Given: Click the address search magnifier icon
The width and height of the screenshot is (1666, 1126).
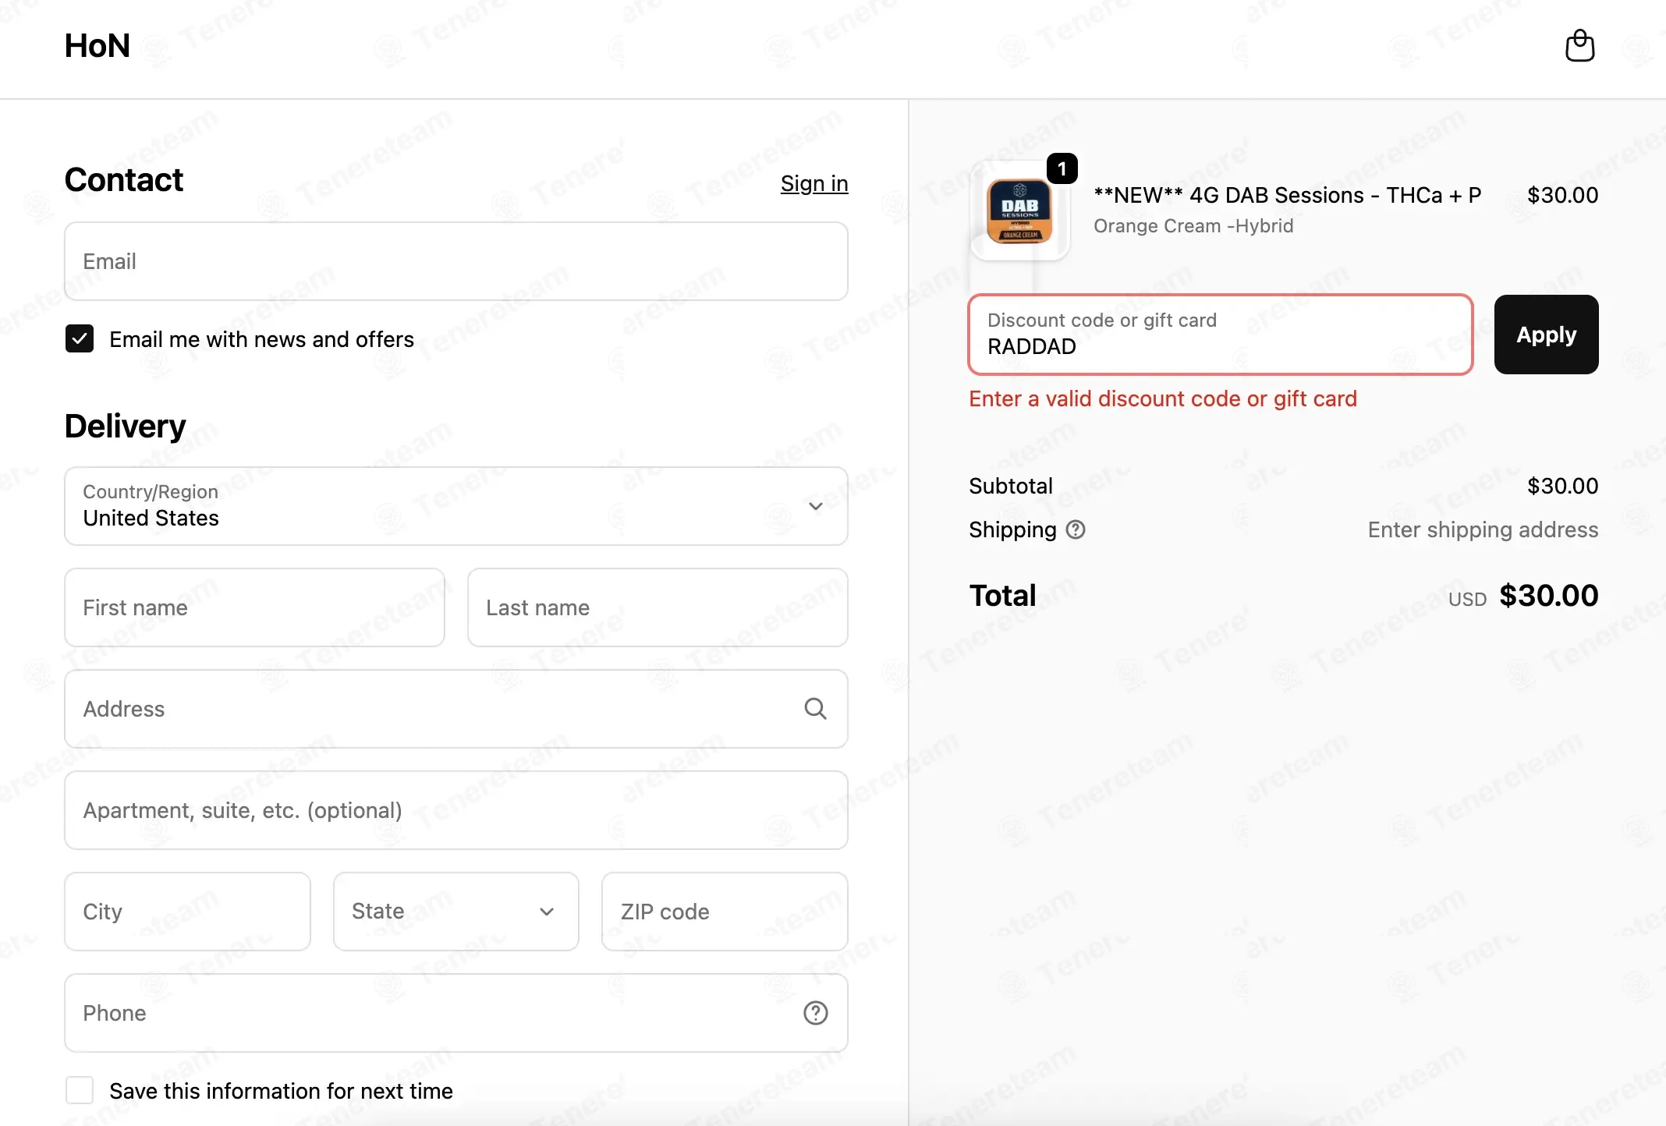Looking at the screenshot, I should [x=815, y=709].
